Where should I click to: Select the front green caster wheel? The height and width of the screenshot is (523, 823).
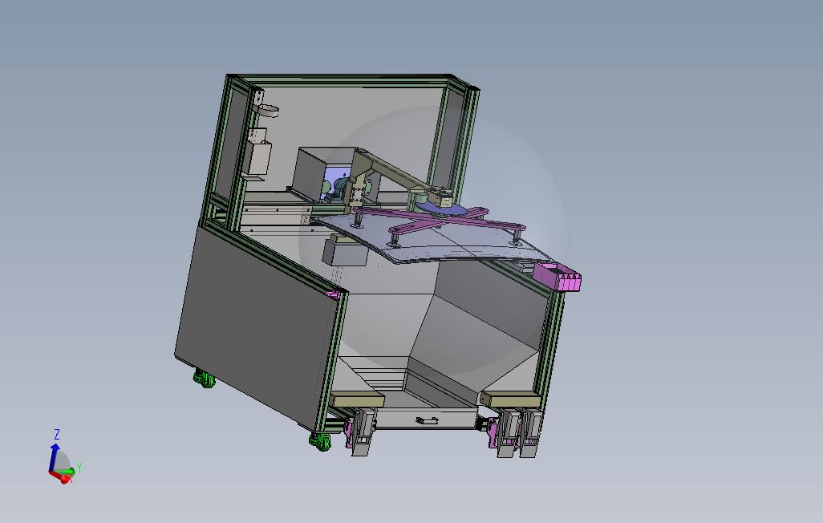tap(320, 441)
